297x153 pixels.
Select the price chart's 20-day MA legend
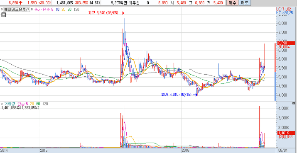(x=64, y=10)
